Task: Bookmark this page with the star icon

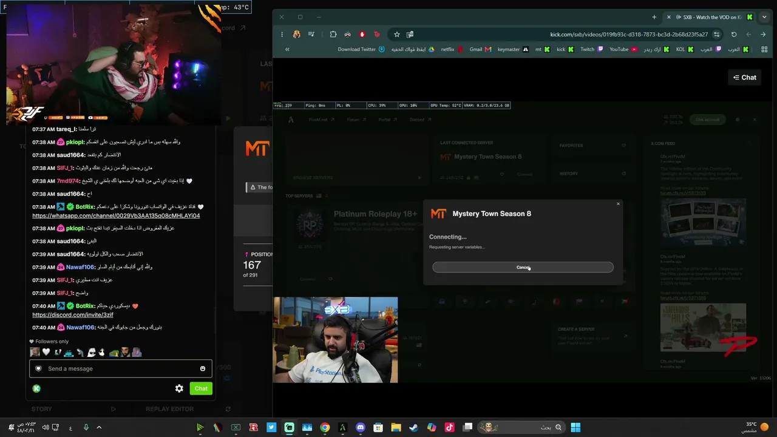Action: pyautogui.click(x=396, y=35)
